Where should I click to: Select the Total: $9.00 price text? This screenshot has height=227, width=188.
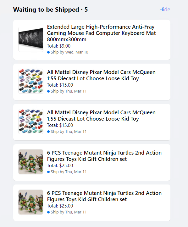tap(59, 46)
